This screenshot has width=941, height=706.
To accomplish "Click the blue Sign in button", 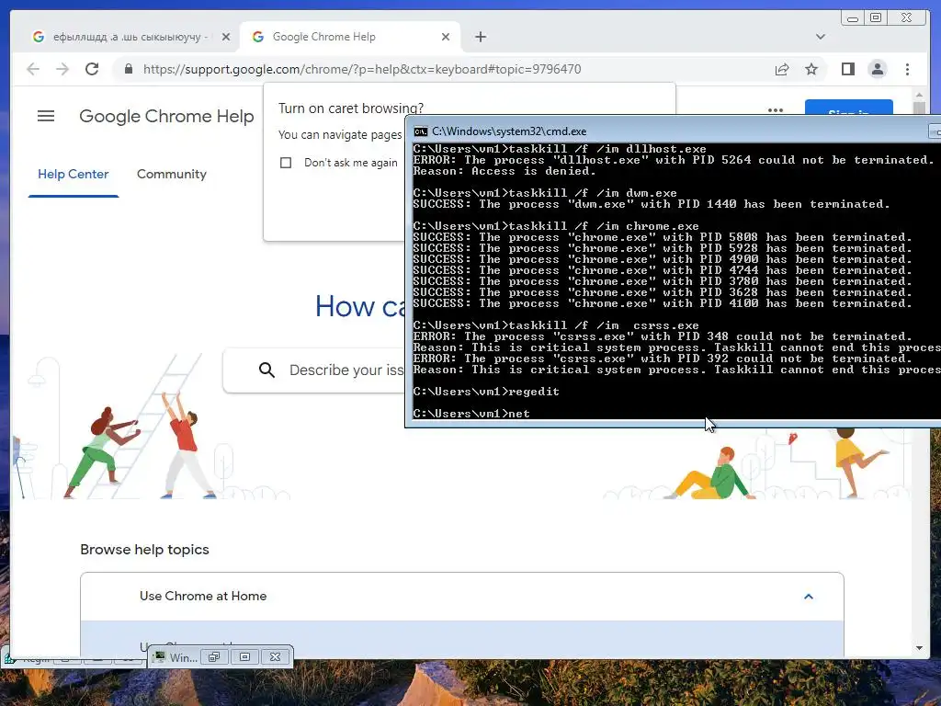I will pyautogui.click(x=848, y=108).
